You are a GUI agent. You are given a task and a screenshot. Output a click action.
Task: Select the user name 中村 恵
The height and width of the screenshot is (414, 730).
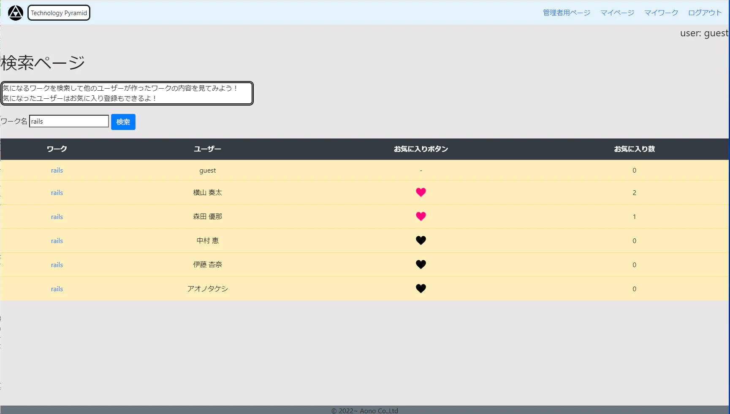pos(207,241)
